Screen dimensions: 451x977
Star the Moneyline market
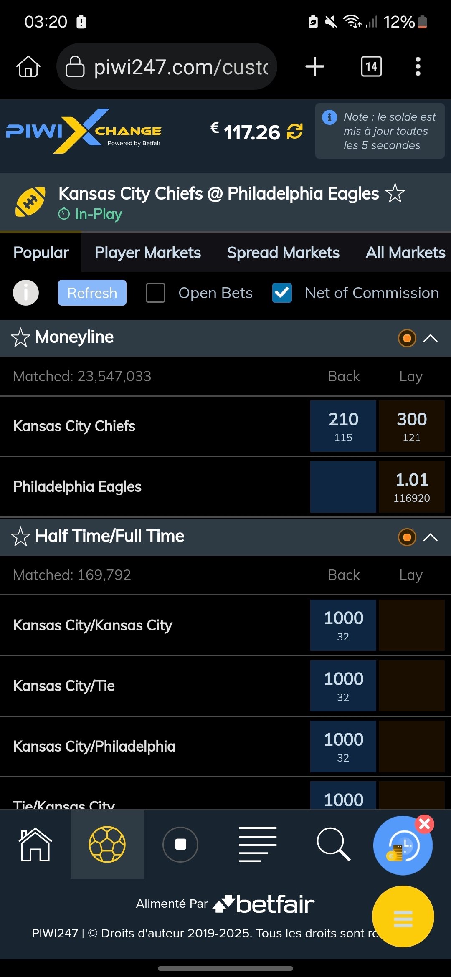[20, 337]
